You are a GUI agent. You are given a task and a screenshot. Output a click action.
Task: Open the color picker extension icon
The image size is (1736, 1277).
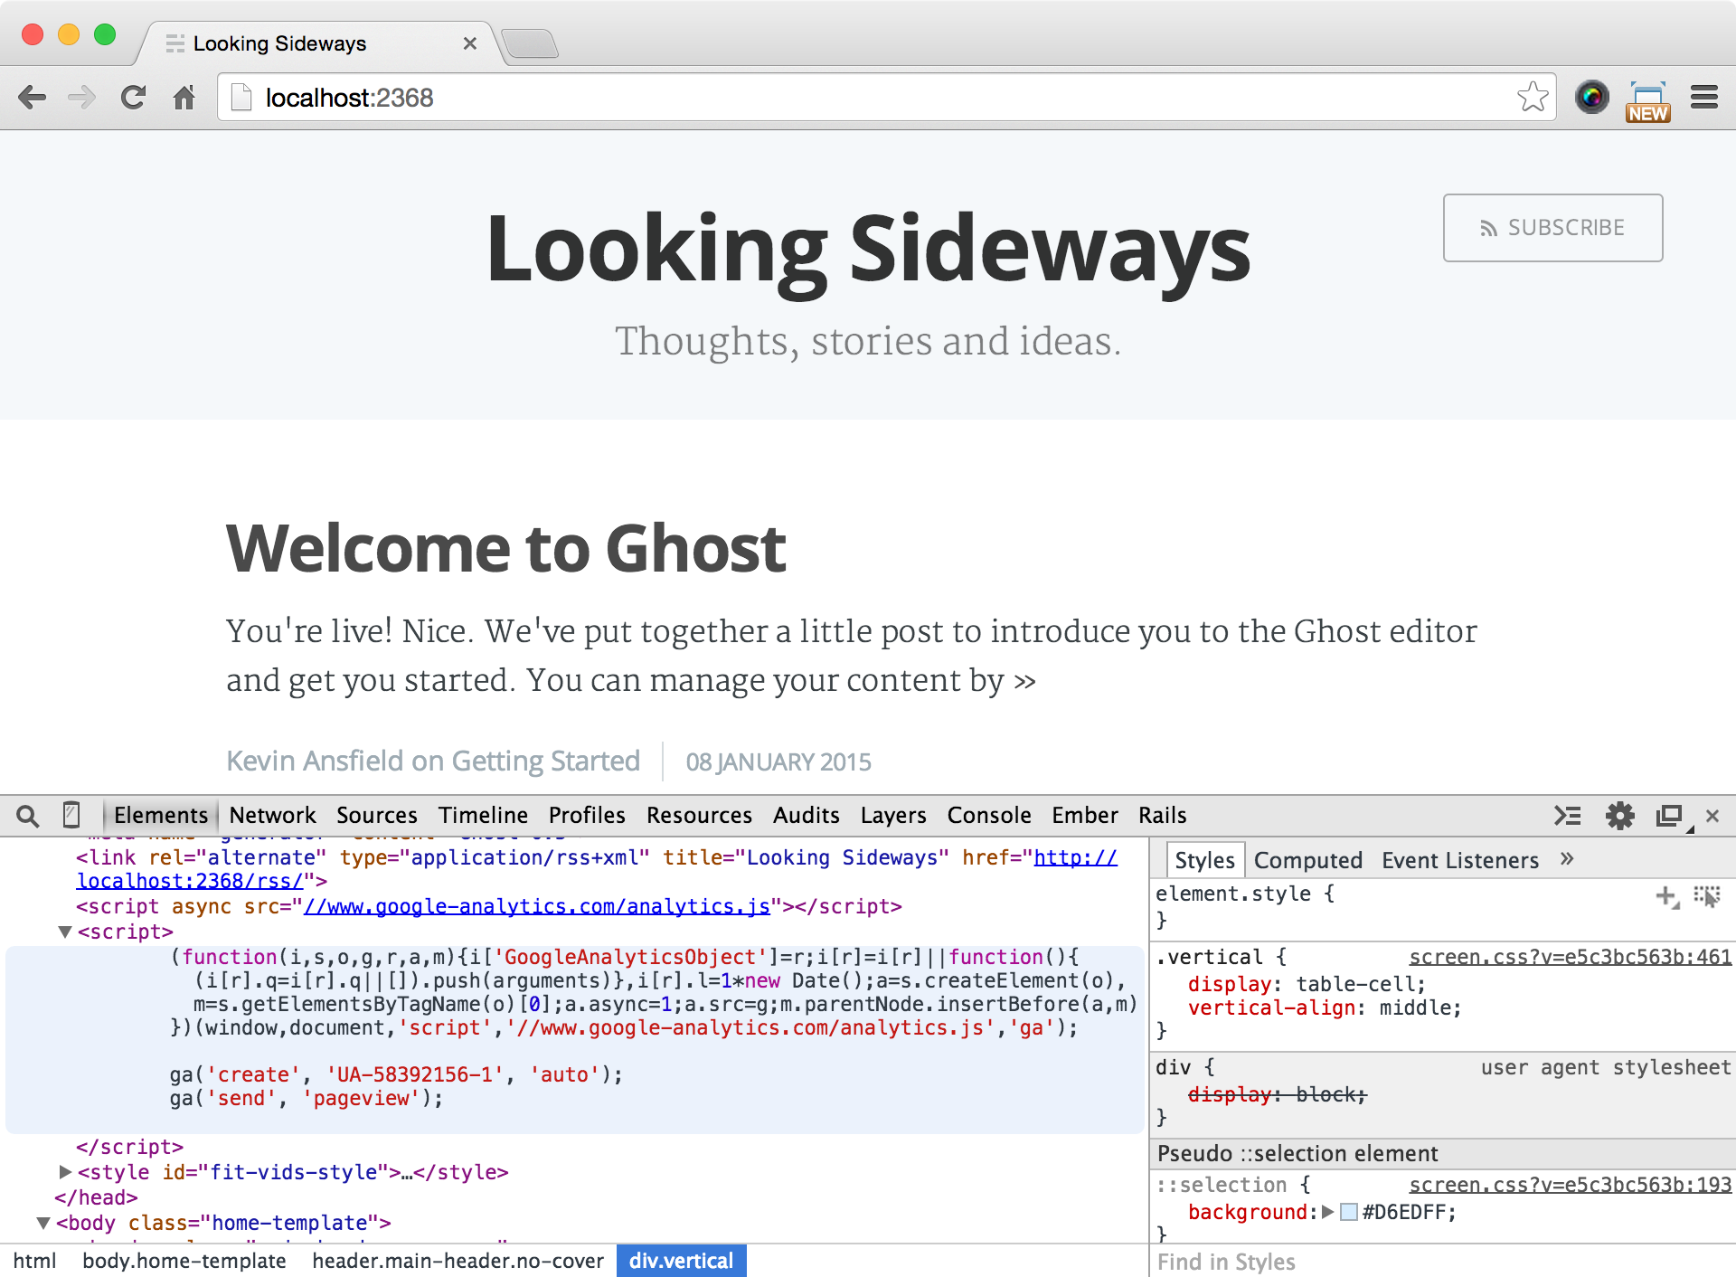click(x=1592, y=97)
